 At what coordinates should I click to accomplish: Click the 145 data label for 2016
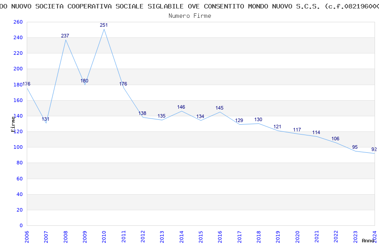219,108
